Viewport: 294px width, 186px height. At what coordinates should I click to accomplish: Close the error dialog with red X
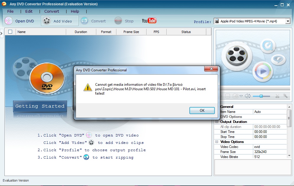pyautogui.click(x=211, y=69)
